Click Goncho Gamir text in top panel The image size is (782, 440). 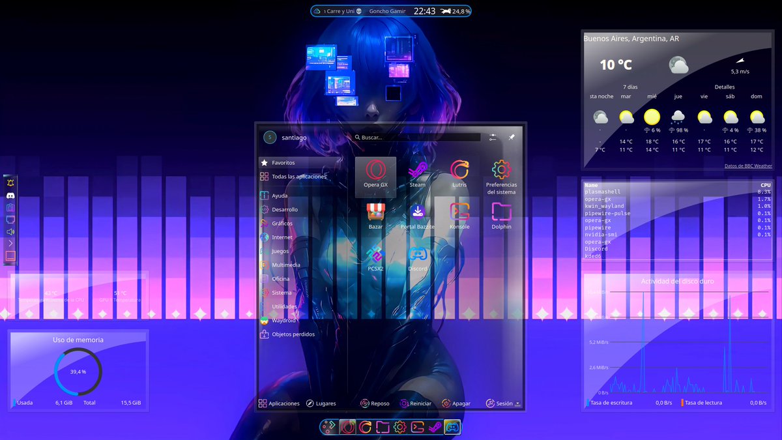click(387, 11)
